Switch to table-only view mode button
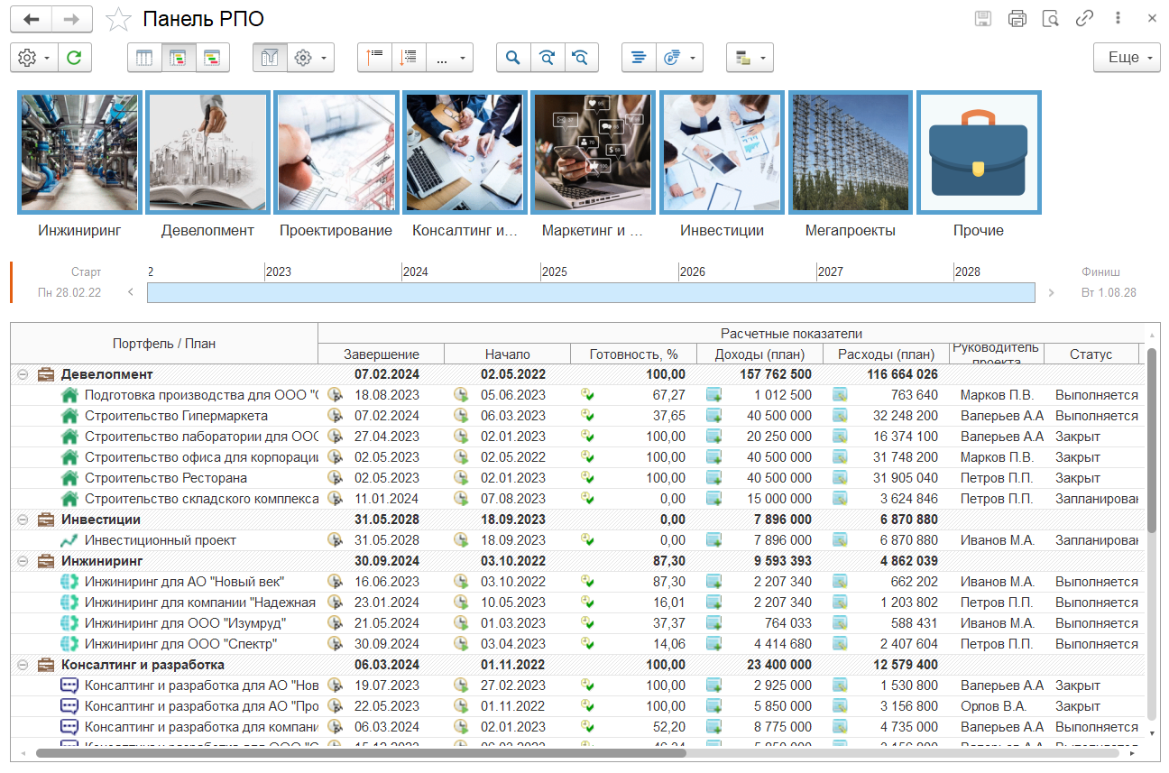 144,58
